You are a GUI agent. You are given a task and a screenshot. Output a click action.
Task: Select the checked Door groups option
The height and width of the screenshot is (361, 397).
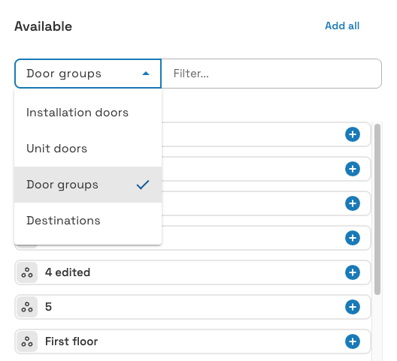click(88, 185)
